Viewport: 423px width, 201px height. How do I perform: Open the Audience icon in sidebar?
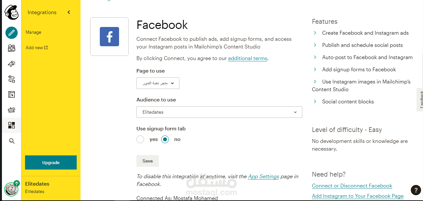[12, 48]
